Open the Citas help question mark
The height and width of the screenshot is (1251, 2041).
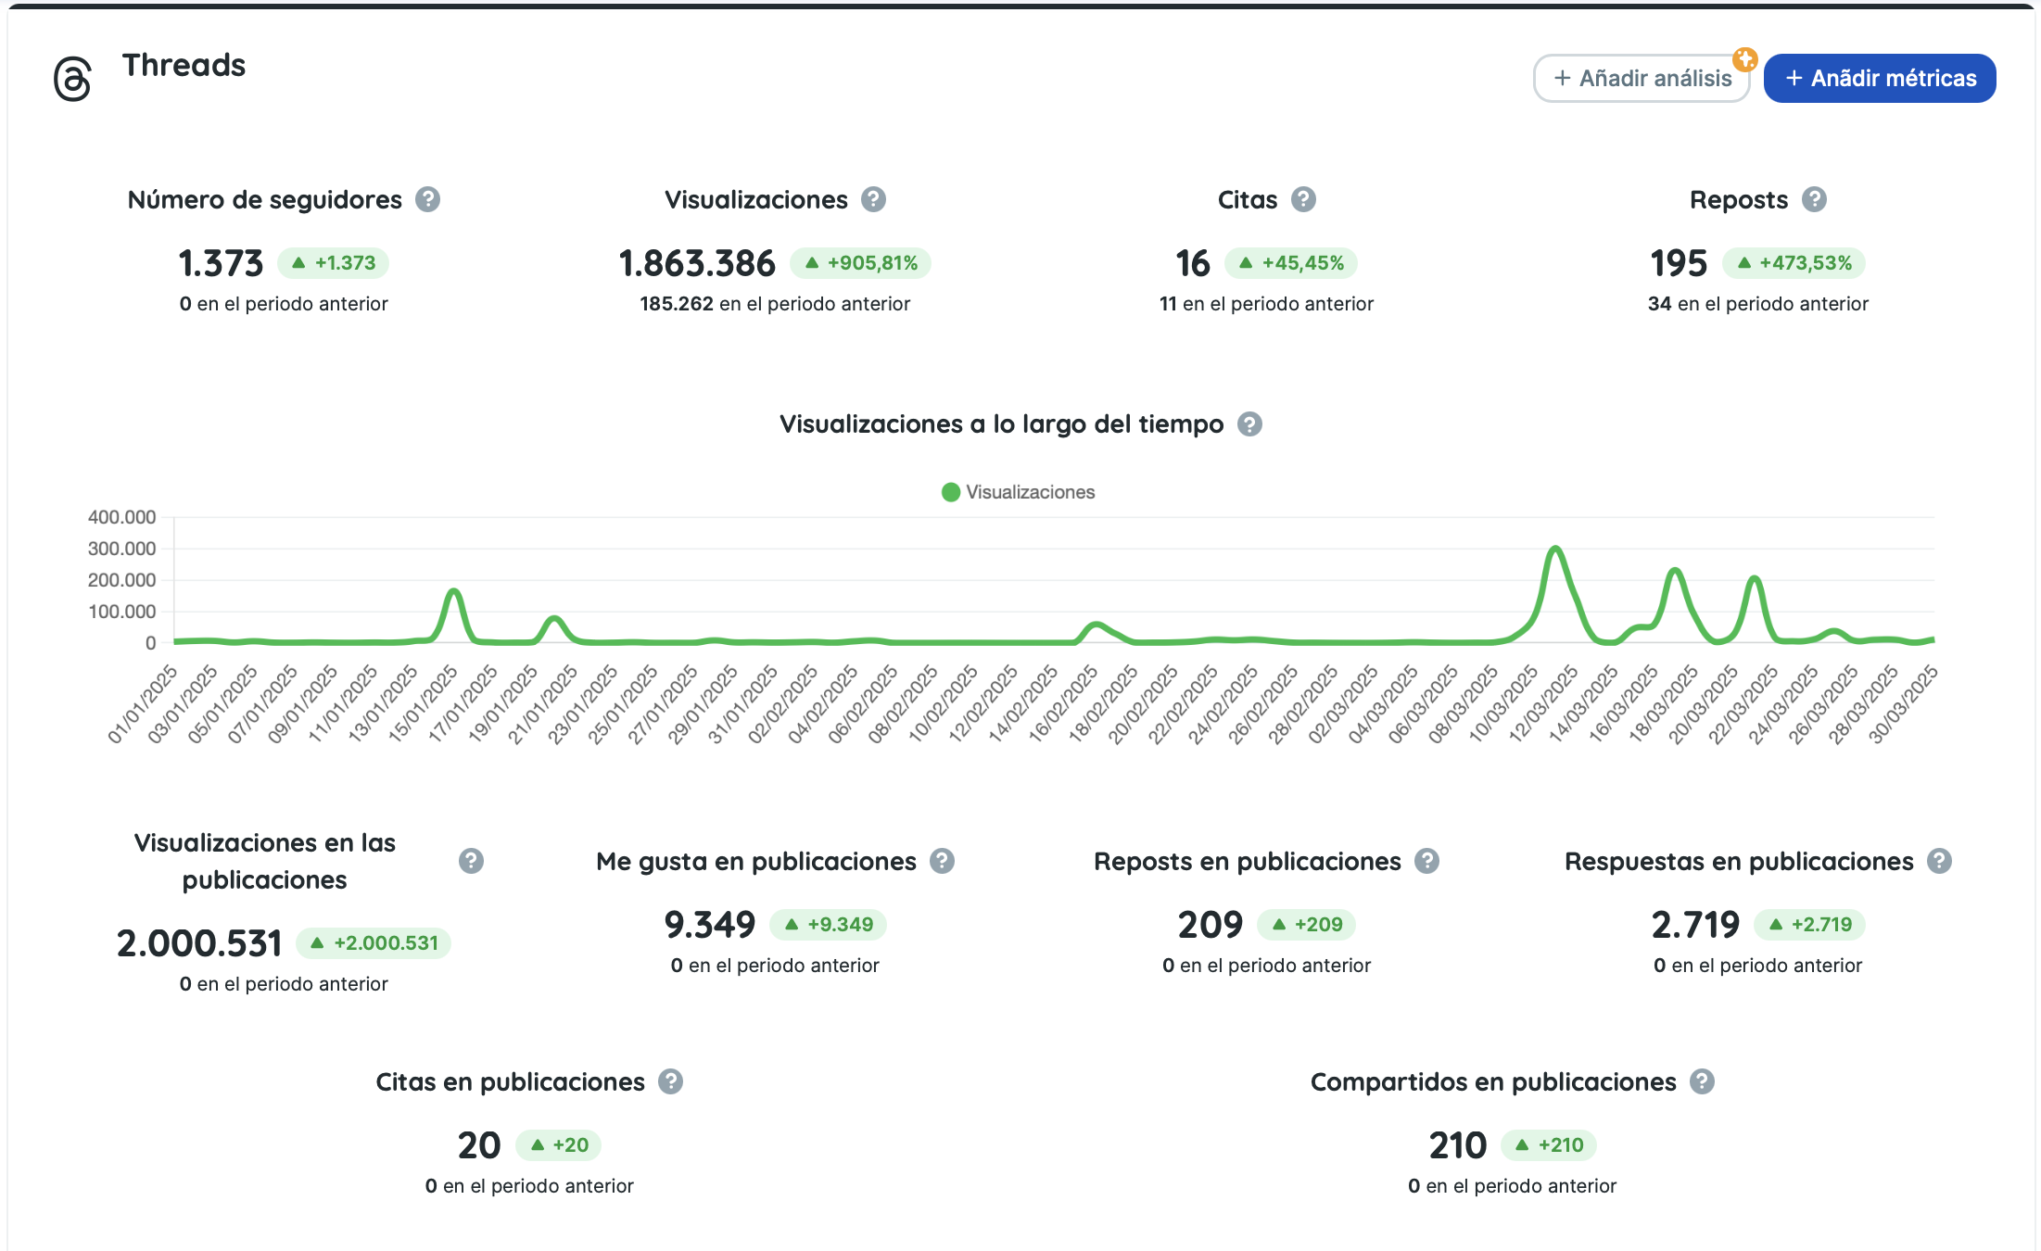pyautogui.click(x=1303, y=199)
